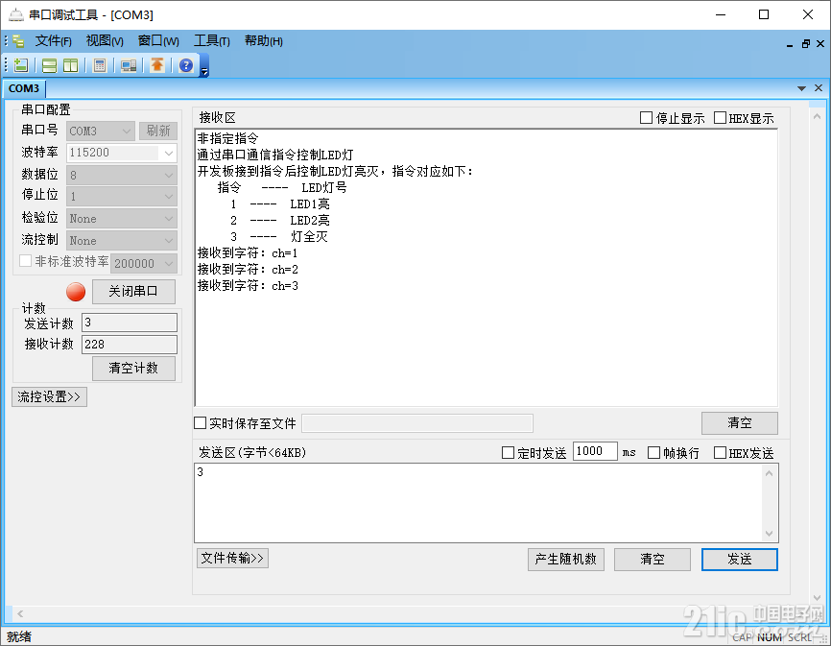
Task: Click the red serial port status indicator
Action: point(76,292)
